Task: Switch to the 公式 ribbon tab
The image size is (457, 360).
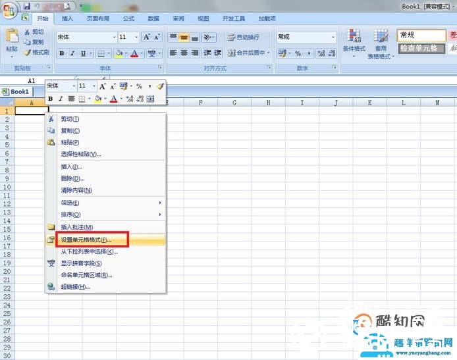Action: [x=128, y=18]
